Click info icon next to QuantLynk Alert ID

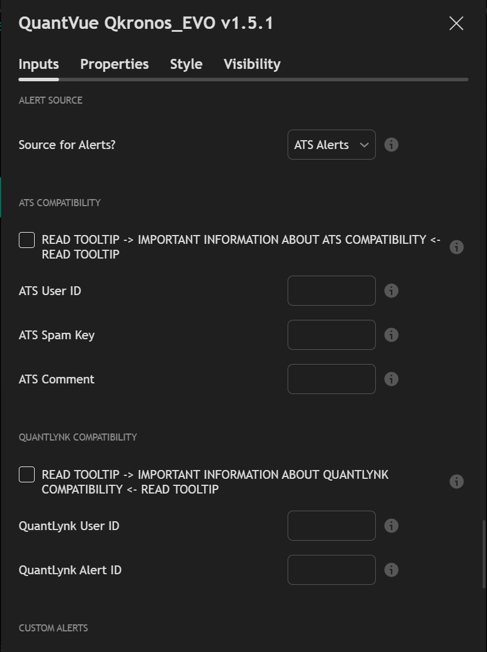[x=391, y=570]
